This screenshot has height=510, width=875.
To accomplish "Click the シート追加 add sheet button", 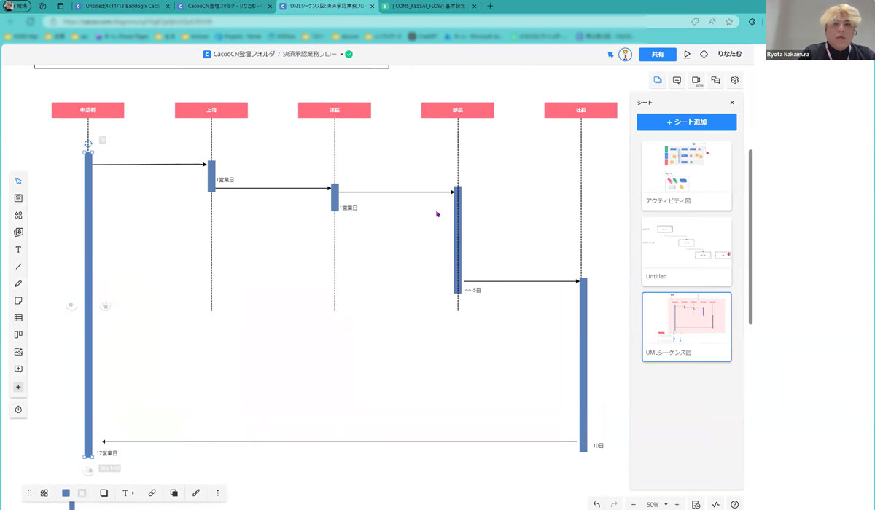I will tap(686, 122).
